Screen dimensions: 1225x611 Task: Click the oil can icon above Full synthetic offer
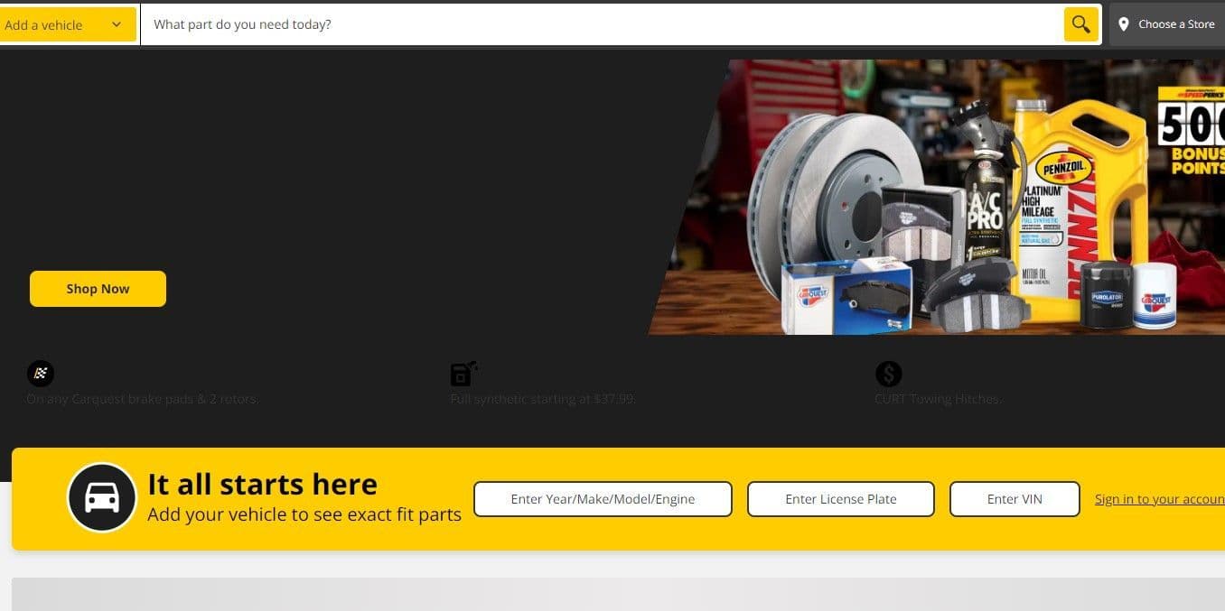click(x=463, y=373)
